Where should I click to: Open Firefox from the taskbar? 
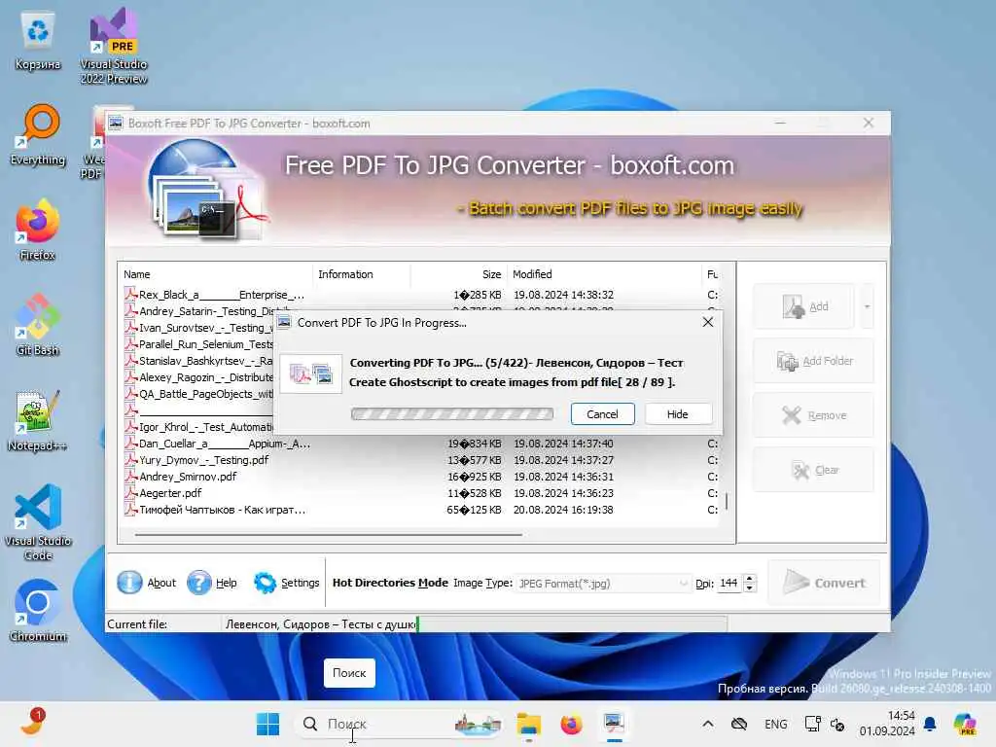click(x=571, y=724)
